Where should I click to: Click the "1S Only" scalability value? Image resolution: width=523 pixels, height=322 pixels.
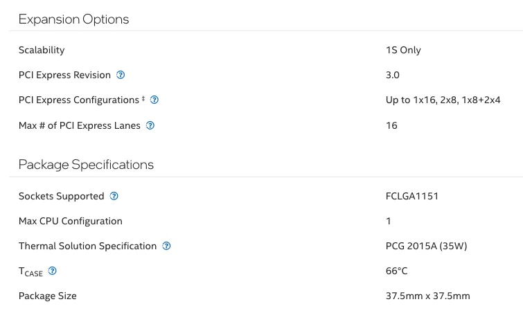click(x=403, y=50)
